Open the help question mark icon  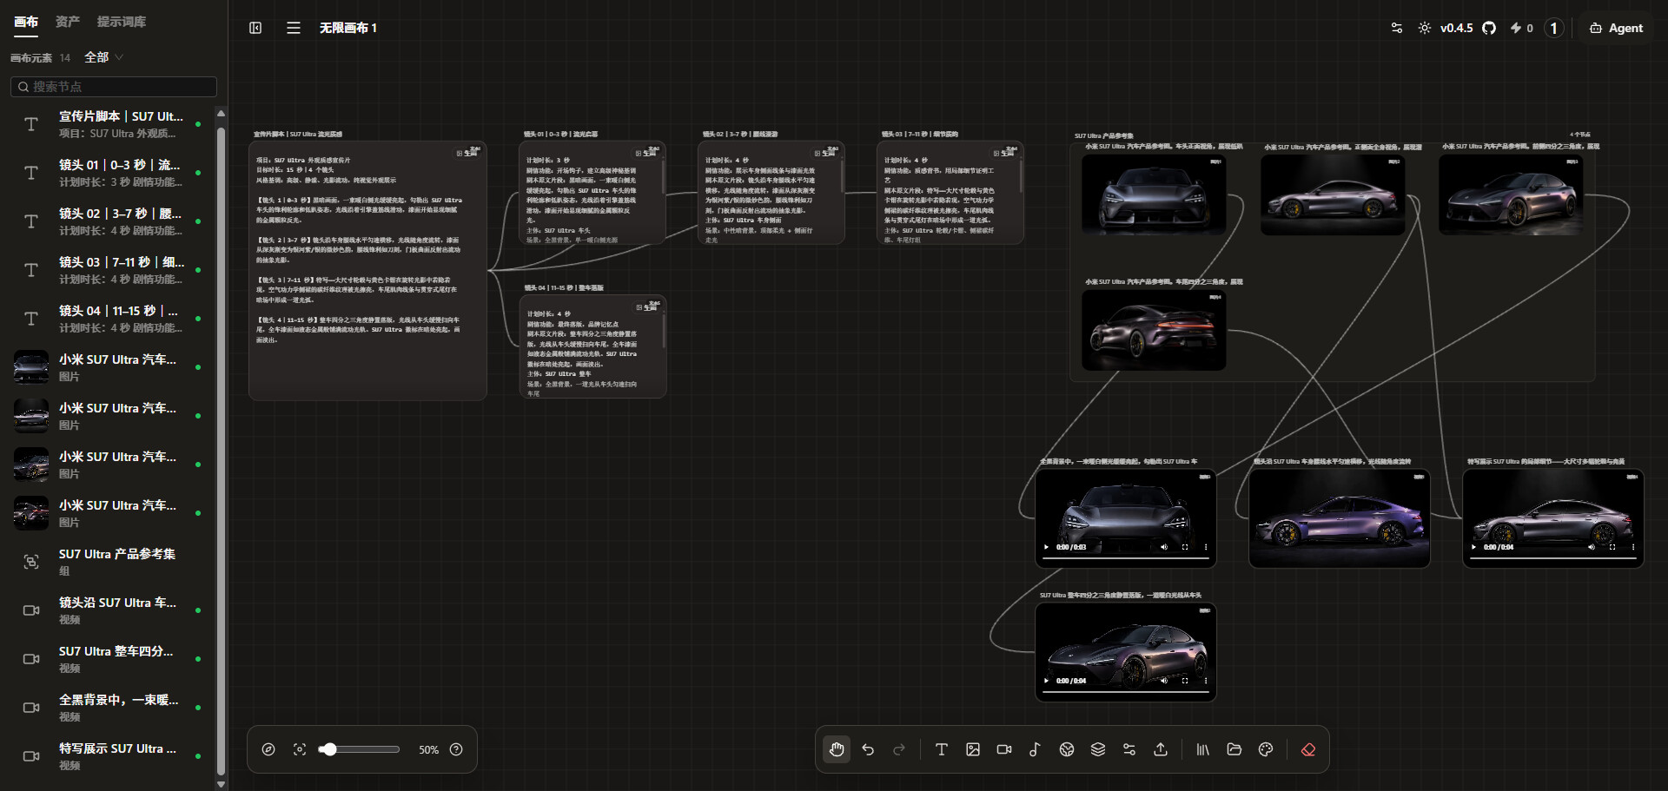point(456,749)
